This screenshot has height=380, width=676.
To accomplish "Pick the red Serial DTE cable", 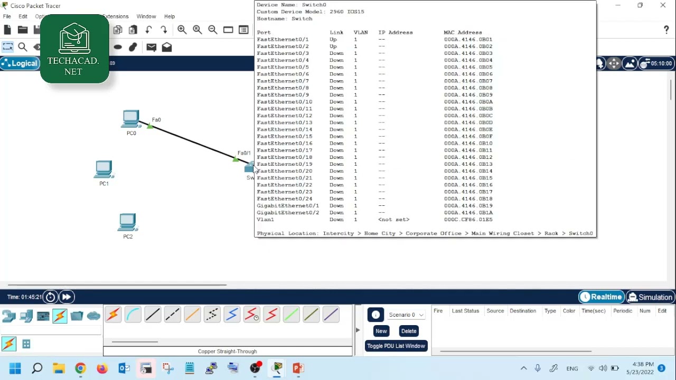I will click(x=271, y=315).
